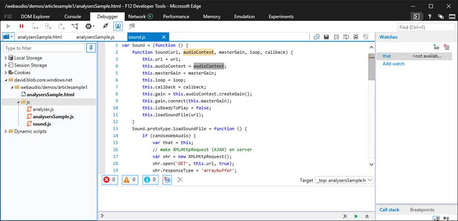Viewport: 458px width, 221px height.
Task: Click the disconnect debugger plug icon
Action: click(105, 26)
